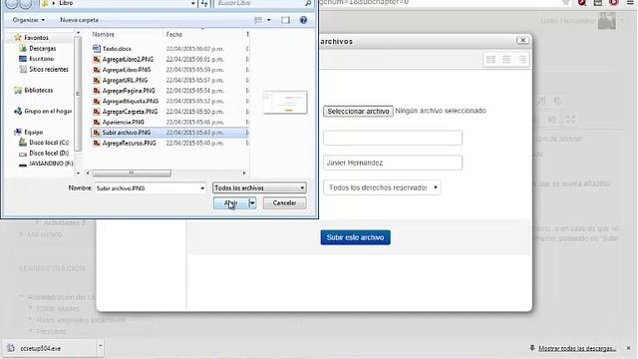Screen dimensions: 638x359
Task: Switch file picker to tree view
Action: [x=521, y=60]
